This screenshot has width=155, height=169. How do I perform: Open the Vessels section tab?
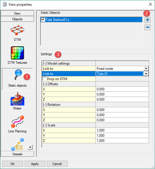17,154
